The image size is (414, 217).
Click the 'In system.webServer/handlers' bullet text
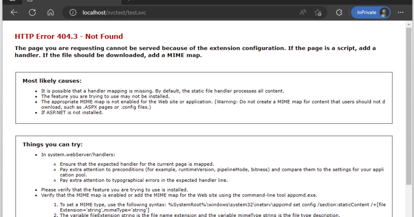(x=78, y=155)
